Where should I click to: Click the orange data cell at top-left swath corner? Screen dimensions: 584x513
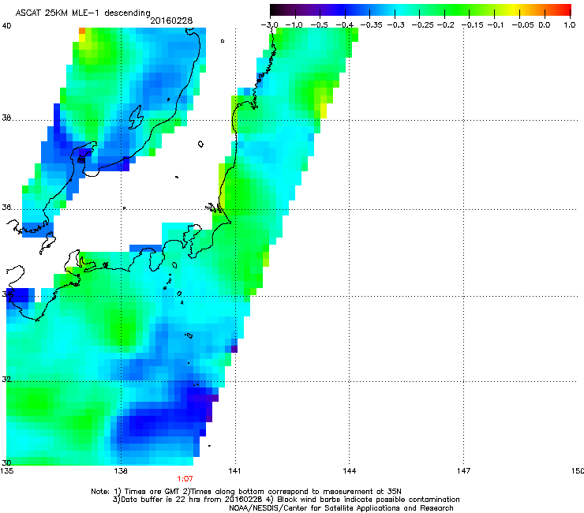point(82,31)
